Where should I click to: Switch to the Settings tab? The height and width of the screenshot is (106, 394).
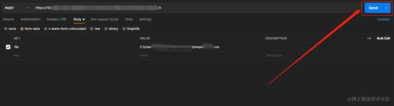click(x=145, y=19)
